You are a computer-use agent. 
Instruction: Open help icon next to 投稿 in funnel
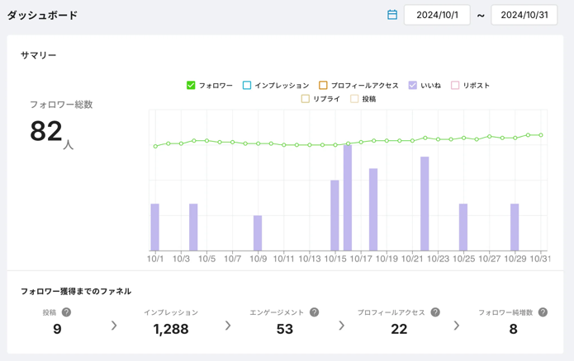(x=67, y=312)
